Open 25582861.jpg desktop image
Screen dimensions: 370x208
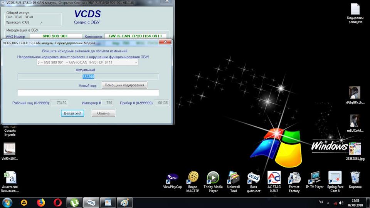click(355, 151)
